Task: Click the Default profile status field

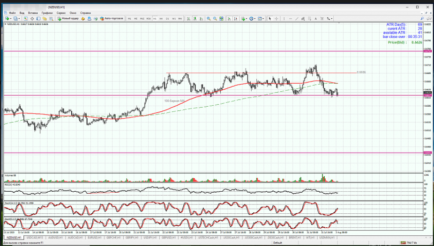Action: (x=278, y=243)
